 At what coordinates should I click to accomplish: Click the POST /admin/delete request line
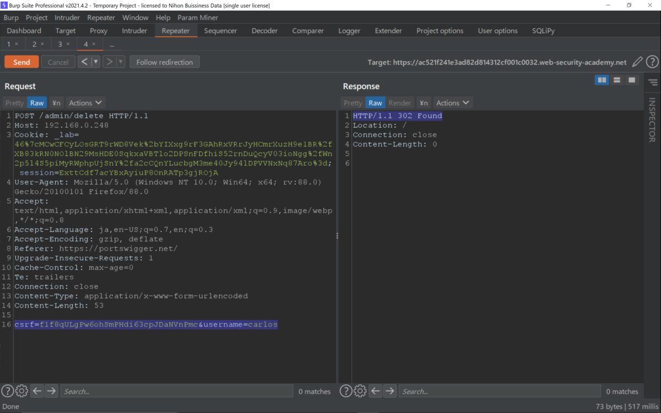point(82,116)
